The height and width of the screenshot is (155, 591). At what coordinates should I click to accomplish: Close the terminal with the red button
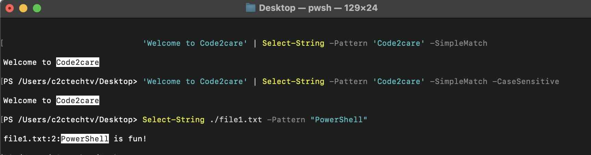(10, 8)
